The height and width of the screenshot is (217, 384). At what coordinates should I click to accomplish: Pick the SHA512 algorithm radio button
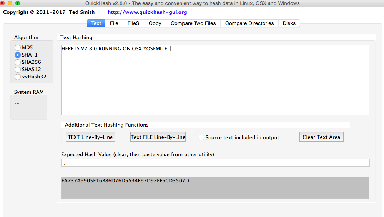pos(18,69)
